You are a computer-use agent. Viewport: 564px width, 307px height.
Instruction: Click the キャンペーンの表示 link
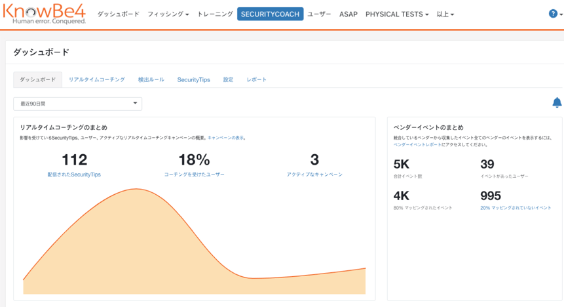pos(226,138)
